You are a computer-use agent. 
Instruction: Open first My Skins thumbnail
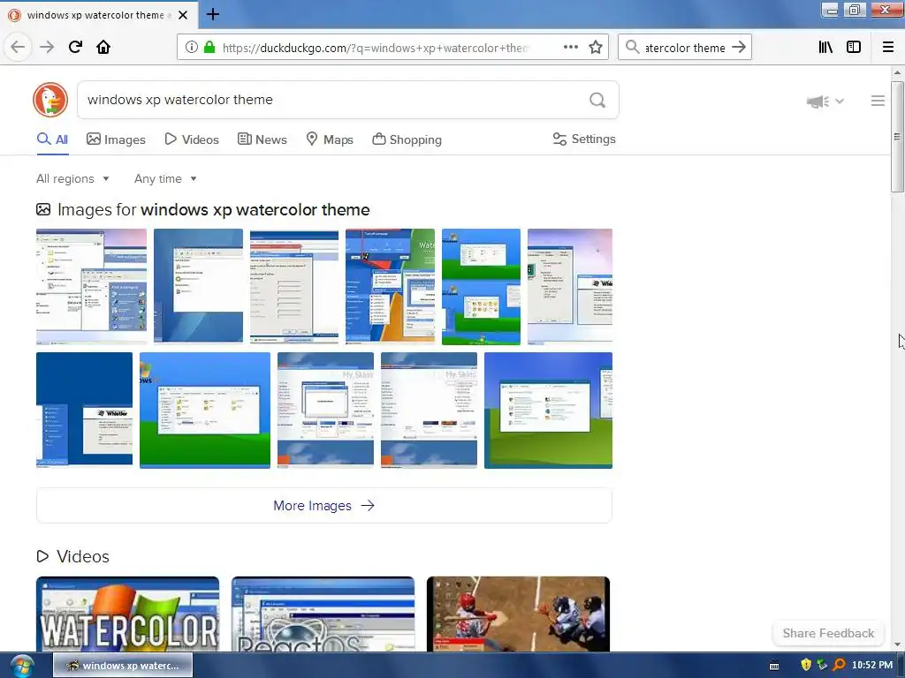[x=325, y=410]
